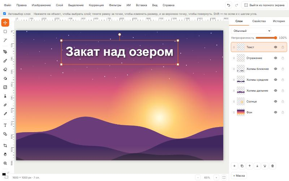Screen dimensions: 289x181
Task: Select the Gradient tool
Action: (x=5, y=87)
